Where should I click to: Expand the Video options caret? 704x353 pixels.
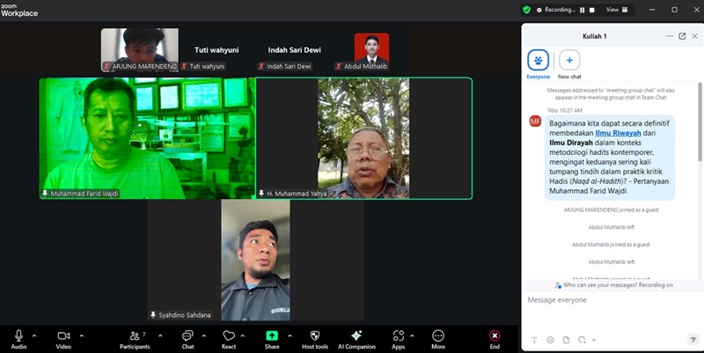pos(81,336)
